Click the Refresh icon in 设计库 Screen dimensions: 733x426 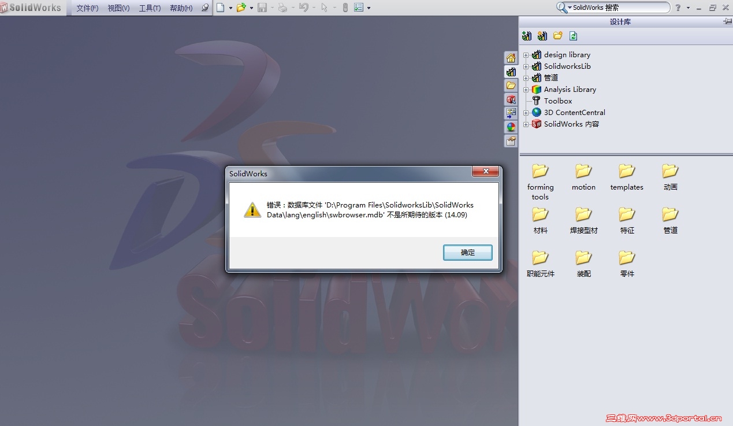tap(573, 36)
